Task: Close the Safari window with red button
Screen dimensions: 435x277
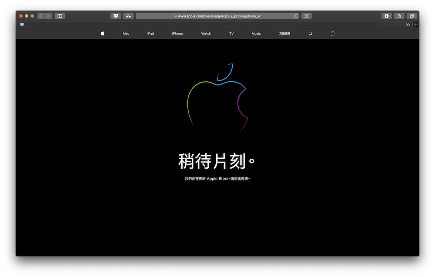Action: coord(21,16)
